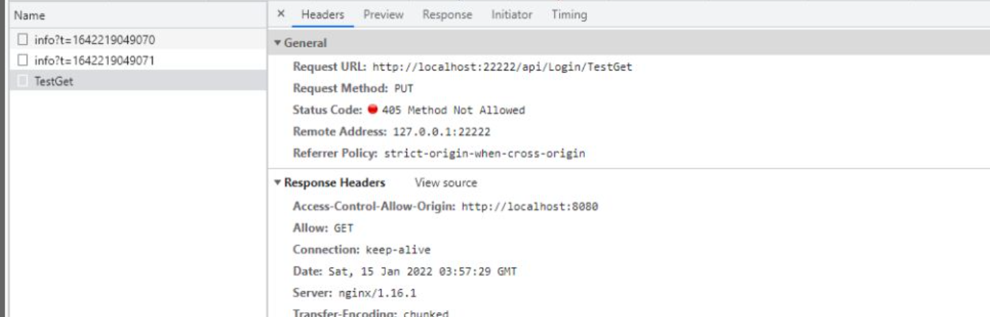
Task: Select the info?t=1642219049071 request row
Action: [138, 61]
